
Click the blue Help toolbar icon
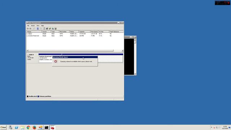click(x=38, y=29)
